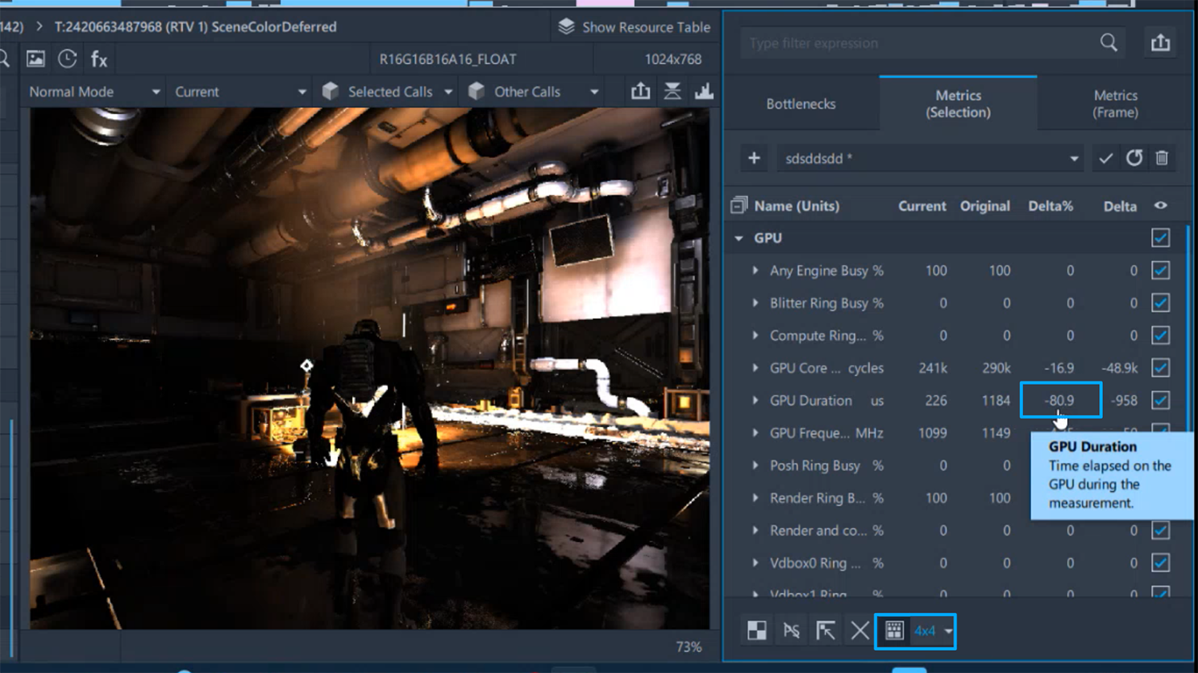Viewport: 1198px width, 673px height.
Task: Click the histogram chart icon
Action: pos(704,92)
